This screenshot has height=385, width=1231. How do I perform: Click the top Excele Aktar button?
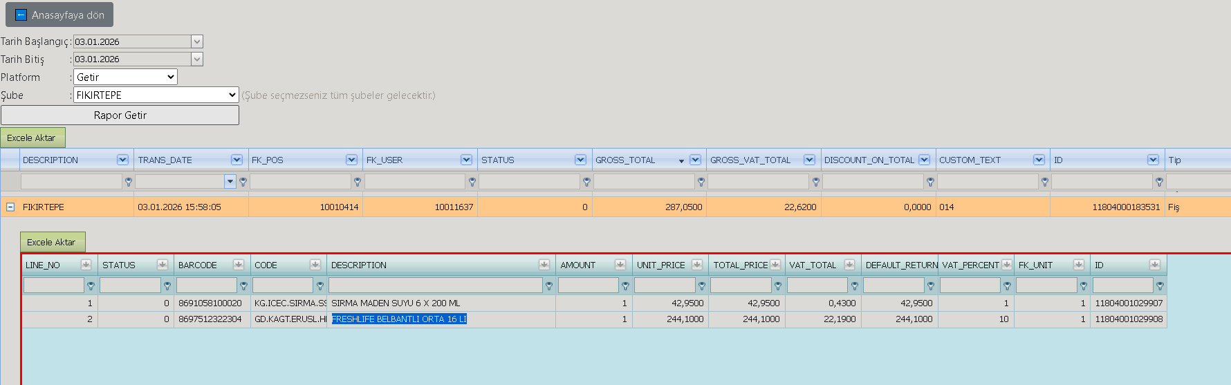tap(33, 138)
